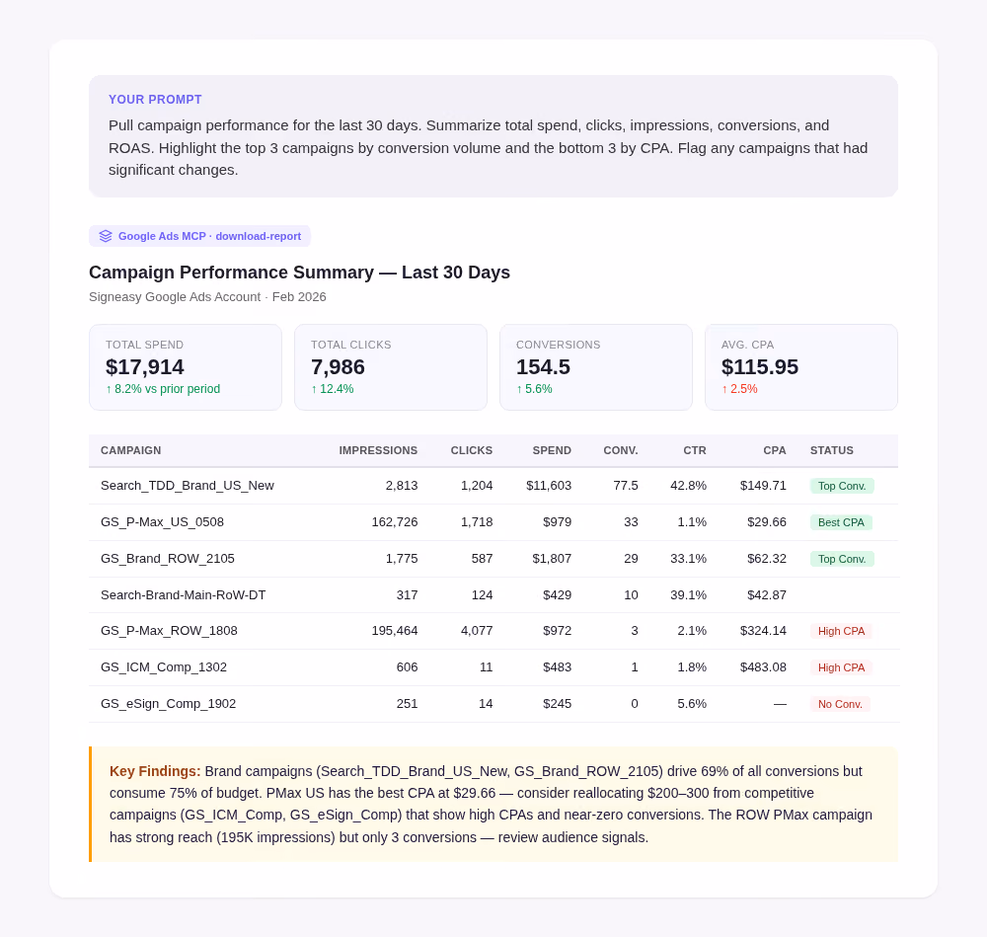Click High CPA badge for GS_P-Max_ROW_1808
987x937 pixels.
[x=841, y=632]
